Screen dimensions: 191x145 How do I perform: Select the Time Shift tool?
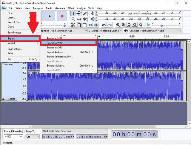[x=79, y=19]
